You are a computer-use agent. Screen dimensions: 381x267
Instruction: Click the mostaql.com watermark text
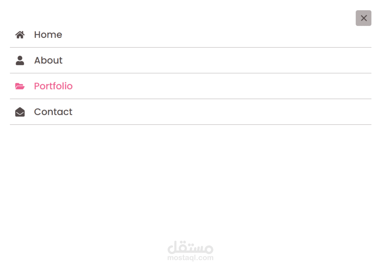click(x=190, y=258)
